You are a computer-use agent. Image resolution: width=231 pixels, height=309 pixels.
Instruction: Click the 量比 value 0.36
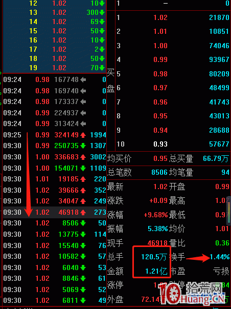[222, 243]
